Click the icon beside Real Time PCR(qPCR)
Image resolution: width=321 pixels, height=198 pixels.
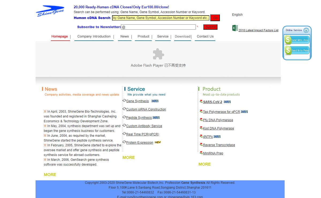pyautogui.click(x=124, y=134)
